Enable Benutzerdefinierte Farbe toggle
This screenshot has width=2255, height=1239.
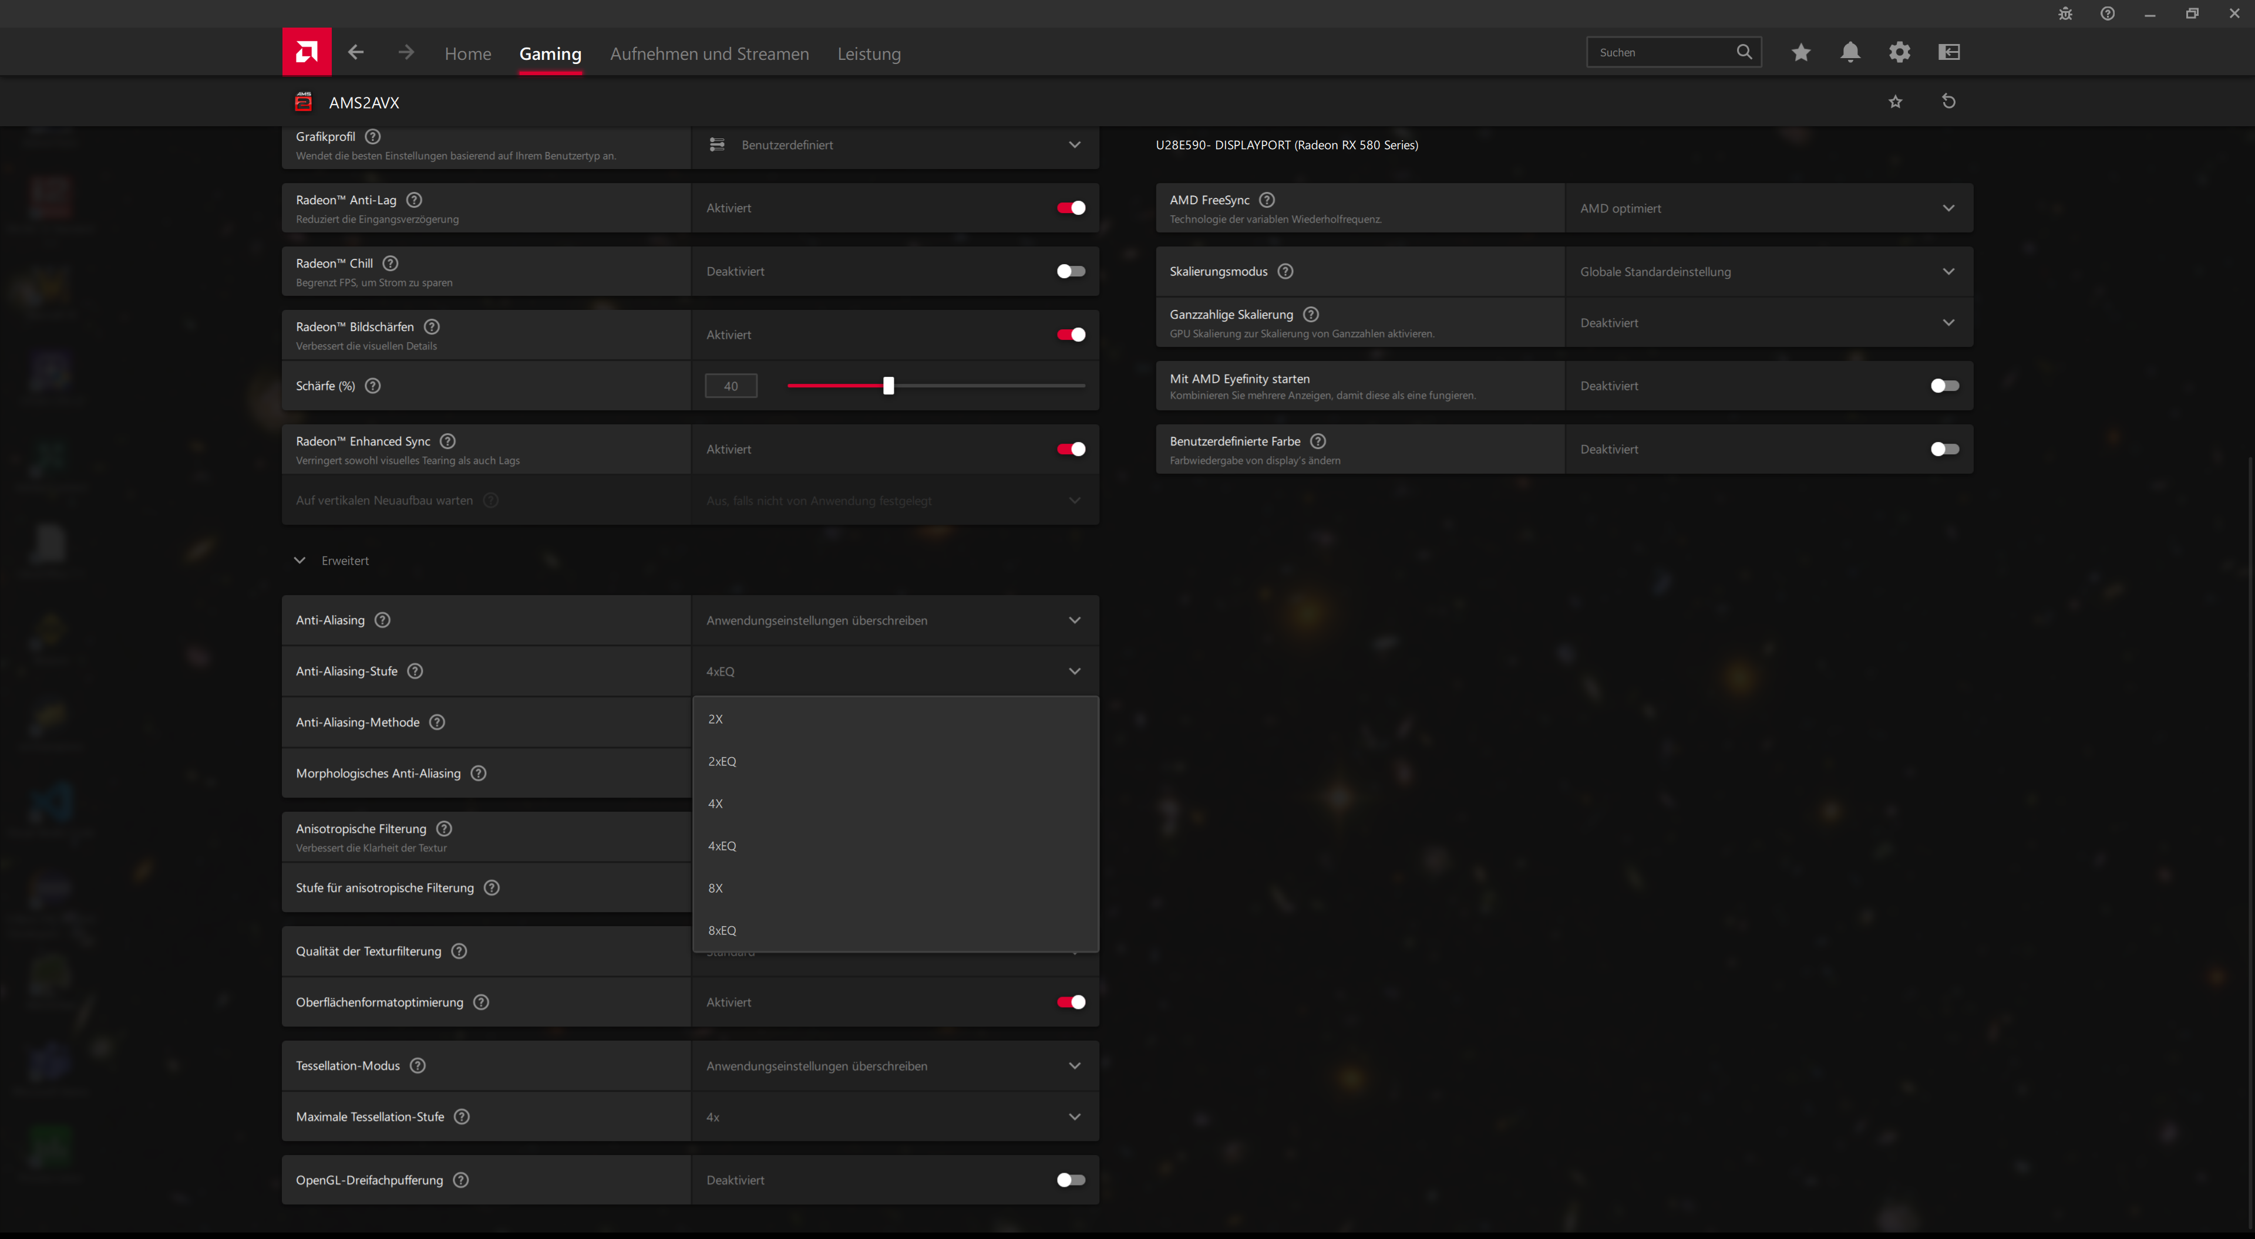(x=1944, y=449)
